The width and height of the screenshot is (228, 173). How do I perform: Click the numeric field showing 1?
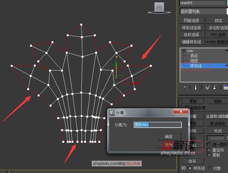tap(216, 138)
